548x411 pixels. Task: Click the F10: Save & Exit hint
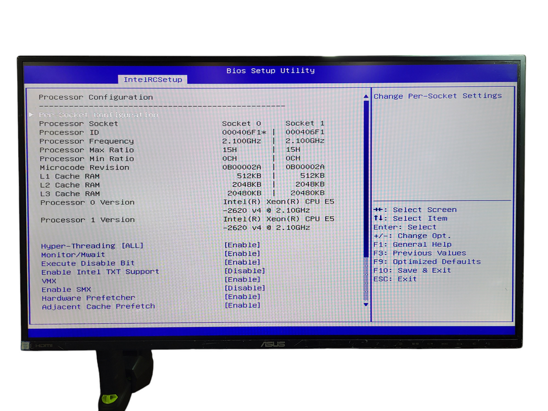412,271
